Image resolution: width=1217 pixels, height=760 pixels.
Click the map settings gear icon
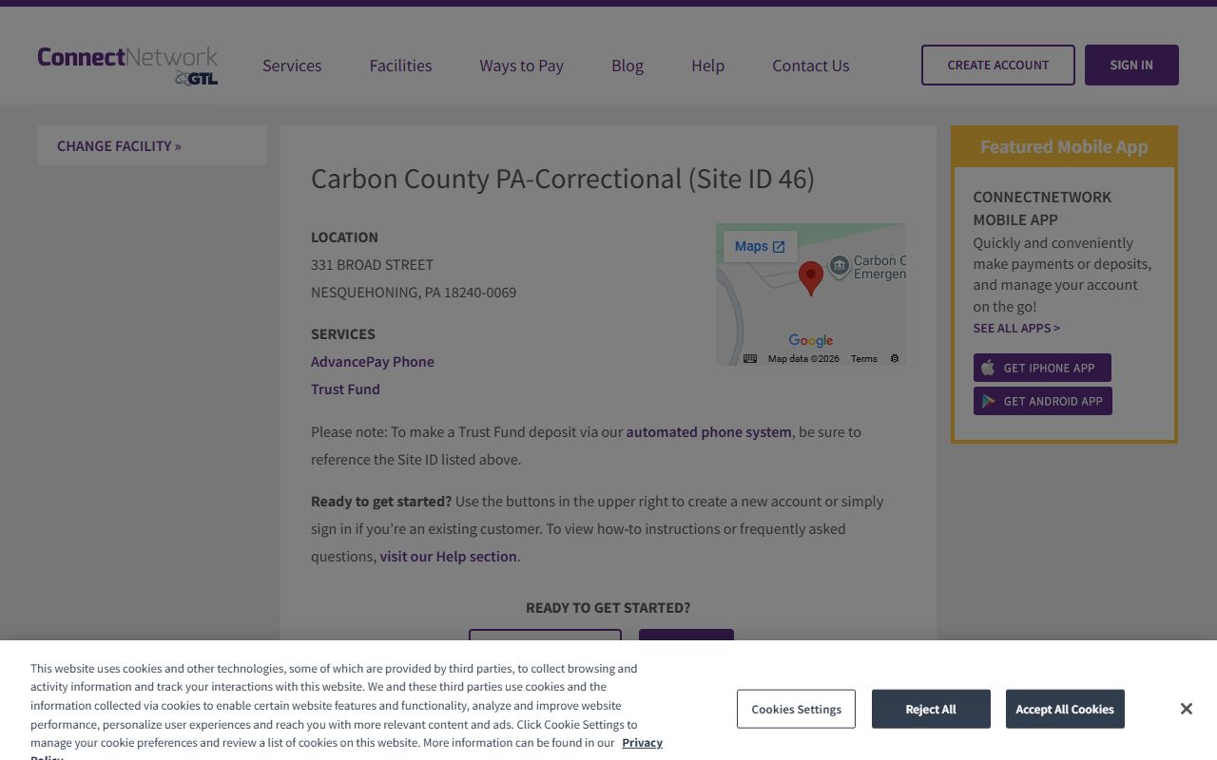click(x=895, y=358)
